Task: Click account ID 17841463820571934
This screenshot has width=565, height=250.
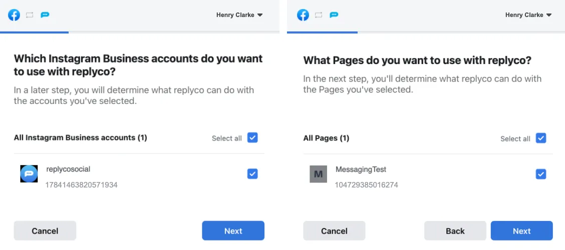Action: coord(82,185)
